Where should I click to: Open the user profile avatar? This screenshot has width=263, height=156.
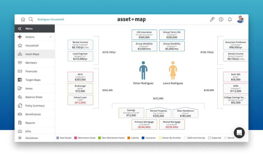point(240,19)
